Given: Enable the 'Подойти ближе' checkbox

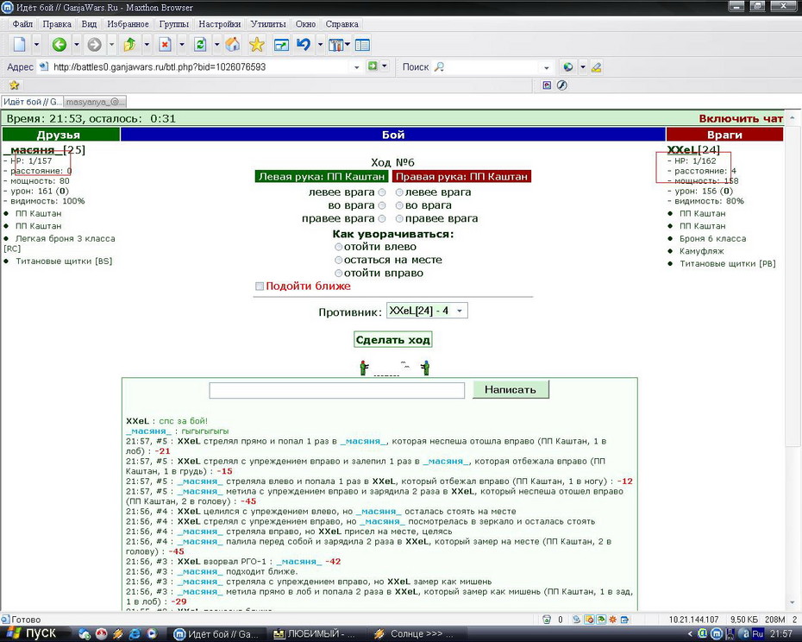Looking at the screenshot, I should click(260, 286).
